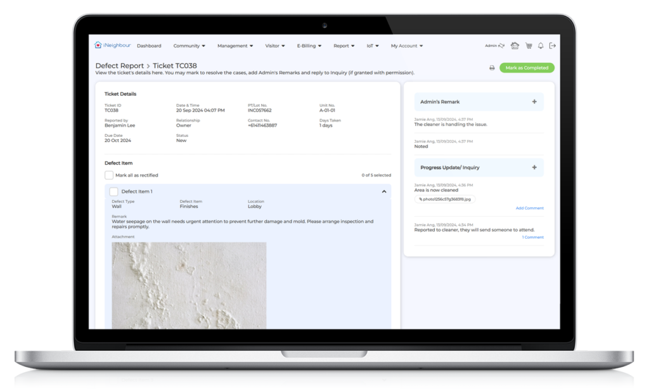Viewport: 649px width, 389px height.
Task: Click the shopping cart icon
Action: click(528, 46)
